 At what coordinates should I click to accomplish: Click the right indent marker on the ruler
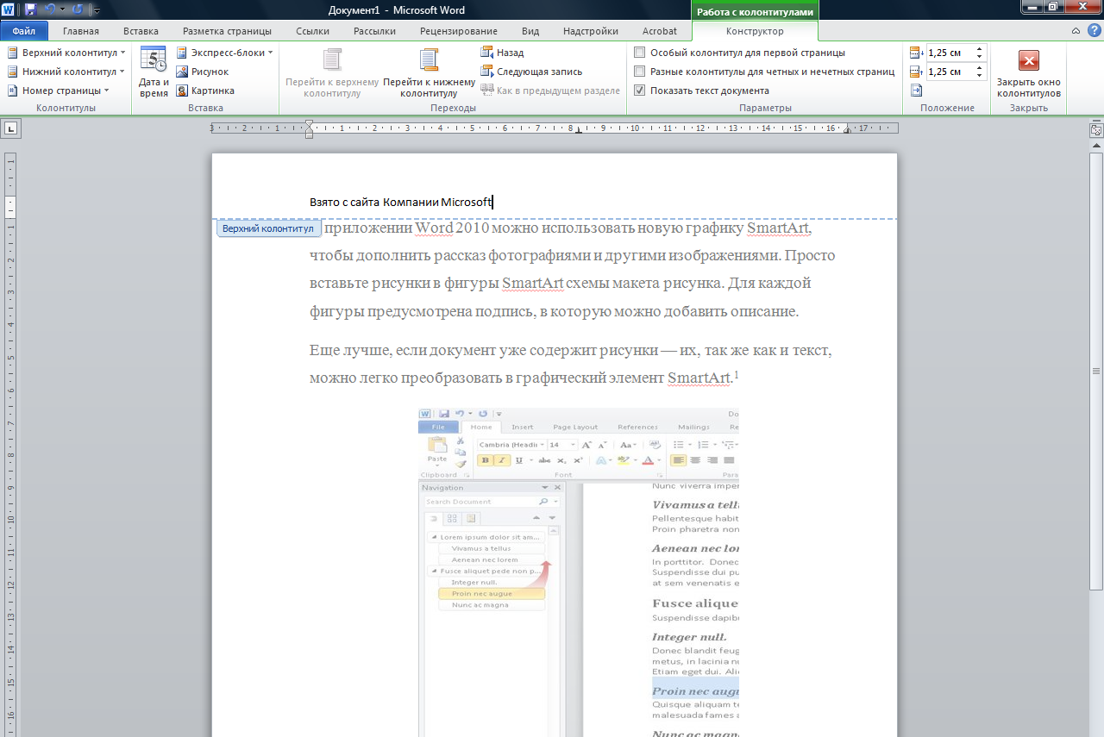click(846, 131)
